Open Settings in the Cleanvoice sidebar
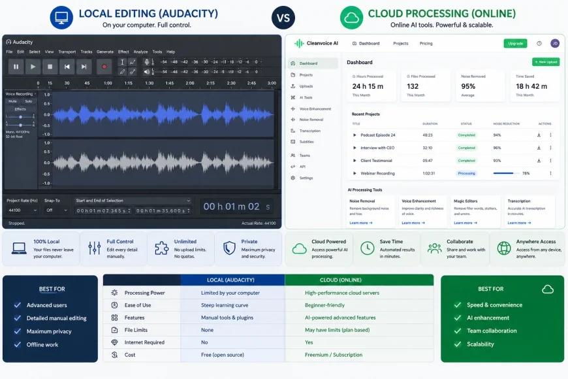The height and width of the screenshot is (379, 568). pyautogui.click(x=313, y=178)
